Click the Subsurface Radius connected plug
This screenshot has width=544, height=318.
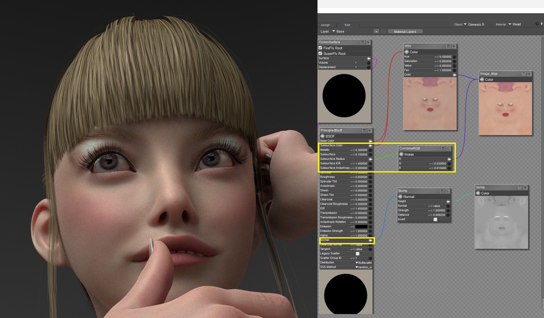pyautogui.click(x=370, y=159)
